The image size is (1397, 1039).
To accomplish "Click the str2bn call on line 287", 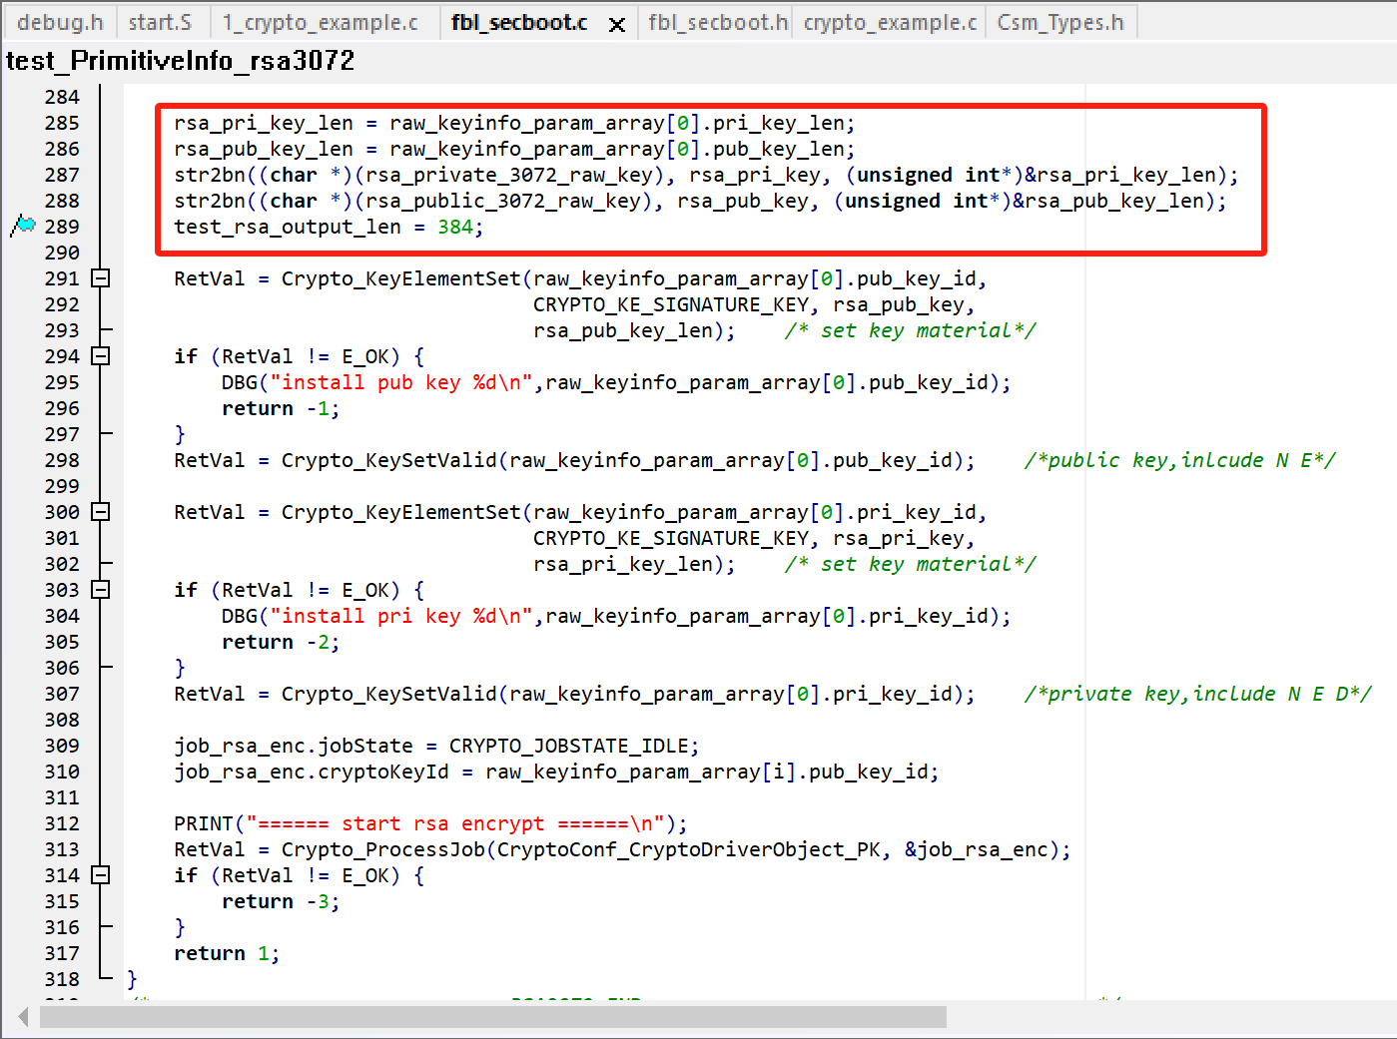I will (210, 175).
